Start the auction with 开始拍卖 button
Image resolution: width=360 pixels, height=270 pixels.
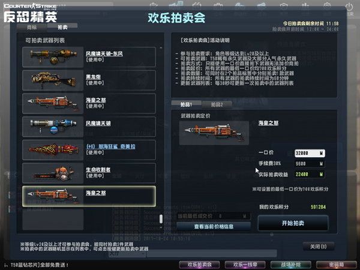pyautogui.click(x=293, y=223)
